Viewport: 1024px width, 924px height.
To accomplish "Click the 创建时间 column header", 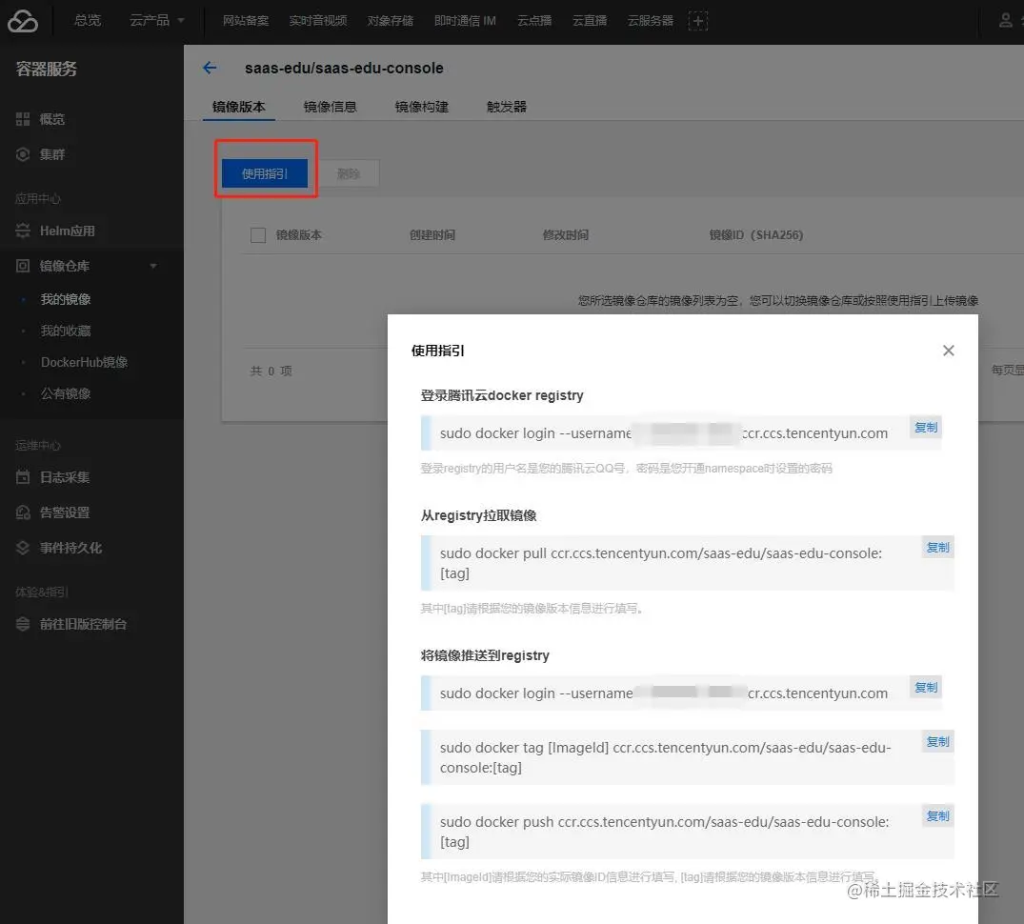I will 432,235.
